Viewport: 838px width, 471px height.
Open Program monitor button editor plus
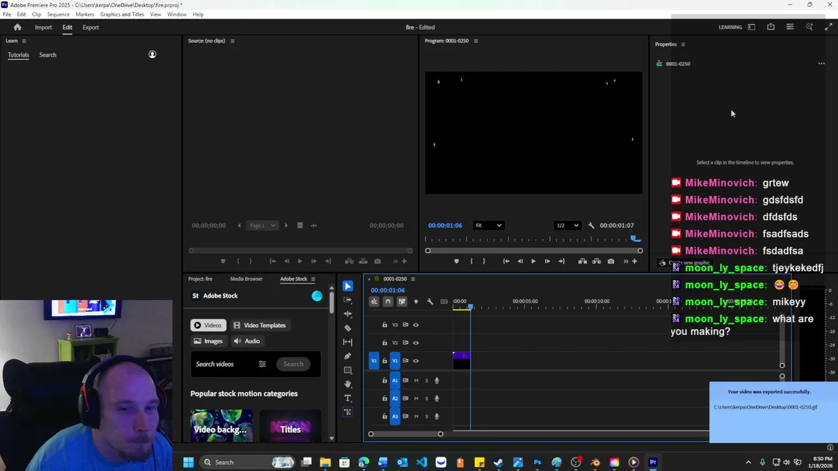tap(634, 261)
